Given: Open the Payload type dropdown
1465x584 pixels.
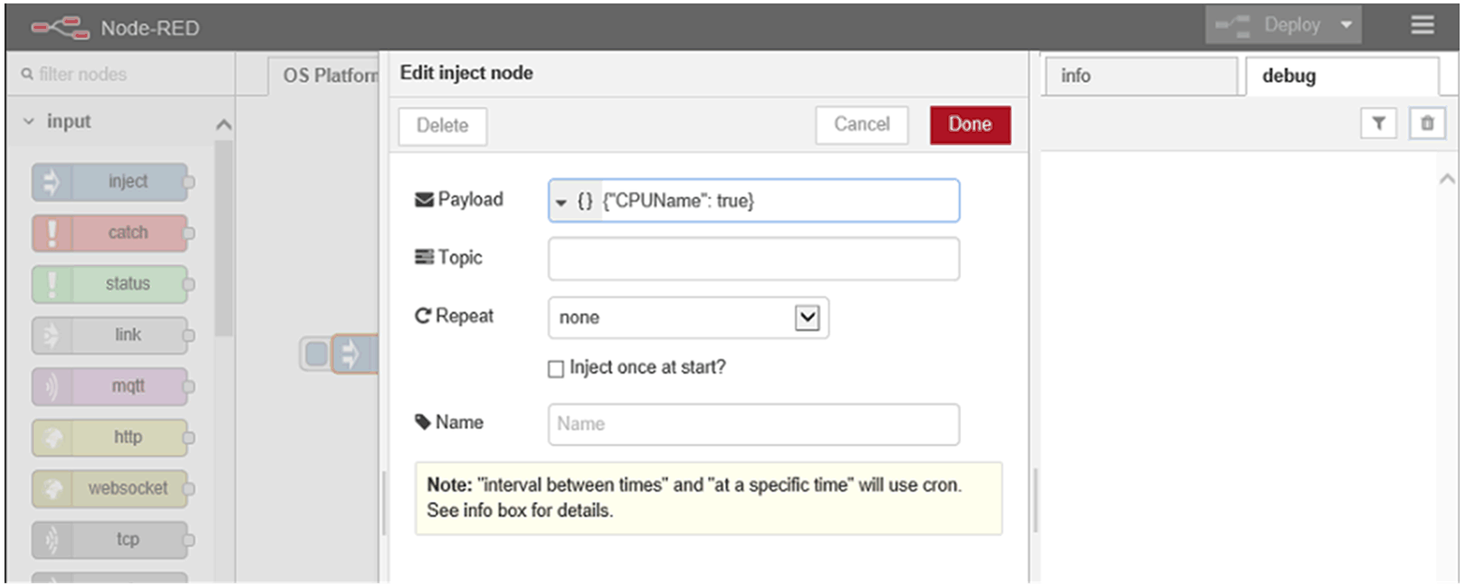Looking at the screenshot, I should click(x=573, y=201).
